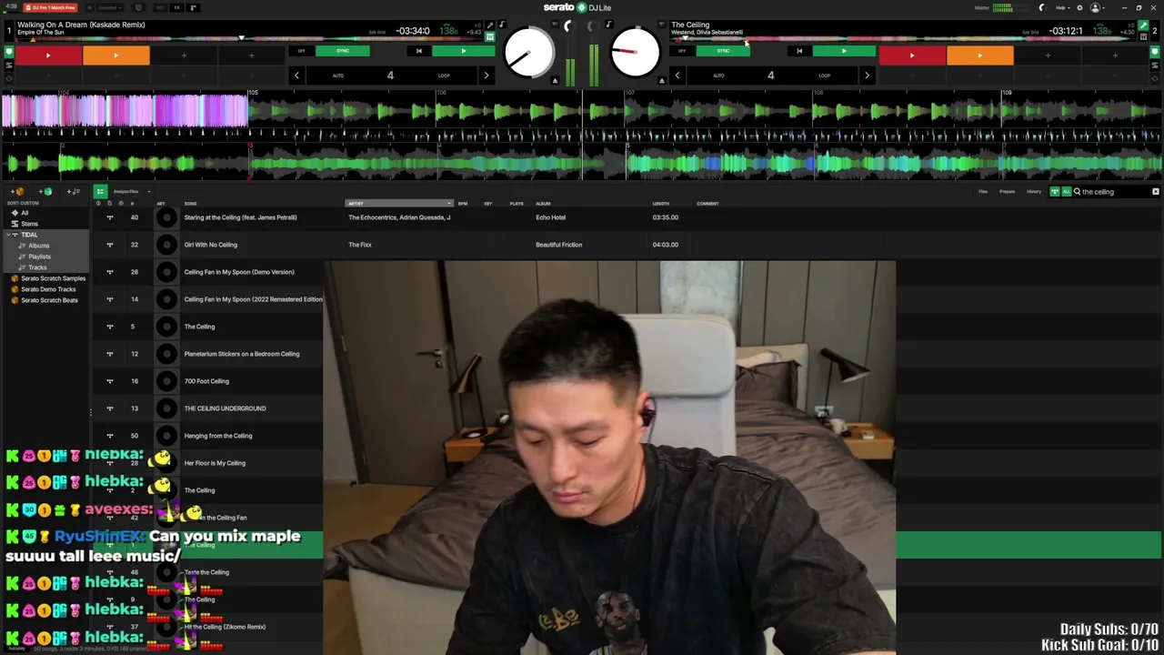Select the hot cue pad mode on deck 1

tap(9, 52)
